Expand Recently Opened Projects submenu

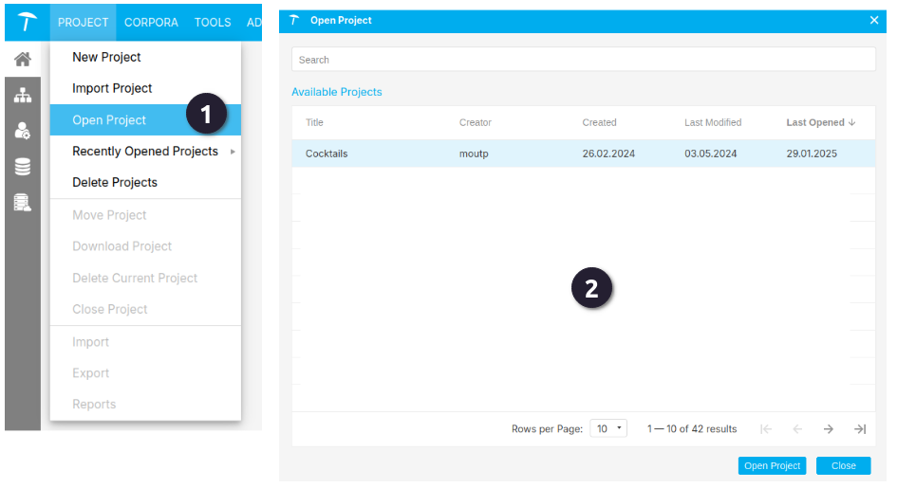click(x=145, y=152)
